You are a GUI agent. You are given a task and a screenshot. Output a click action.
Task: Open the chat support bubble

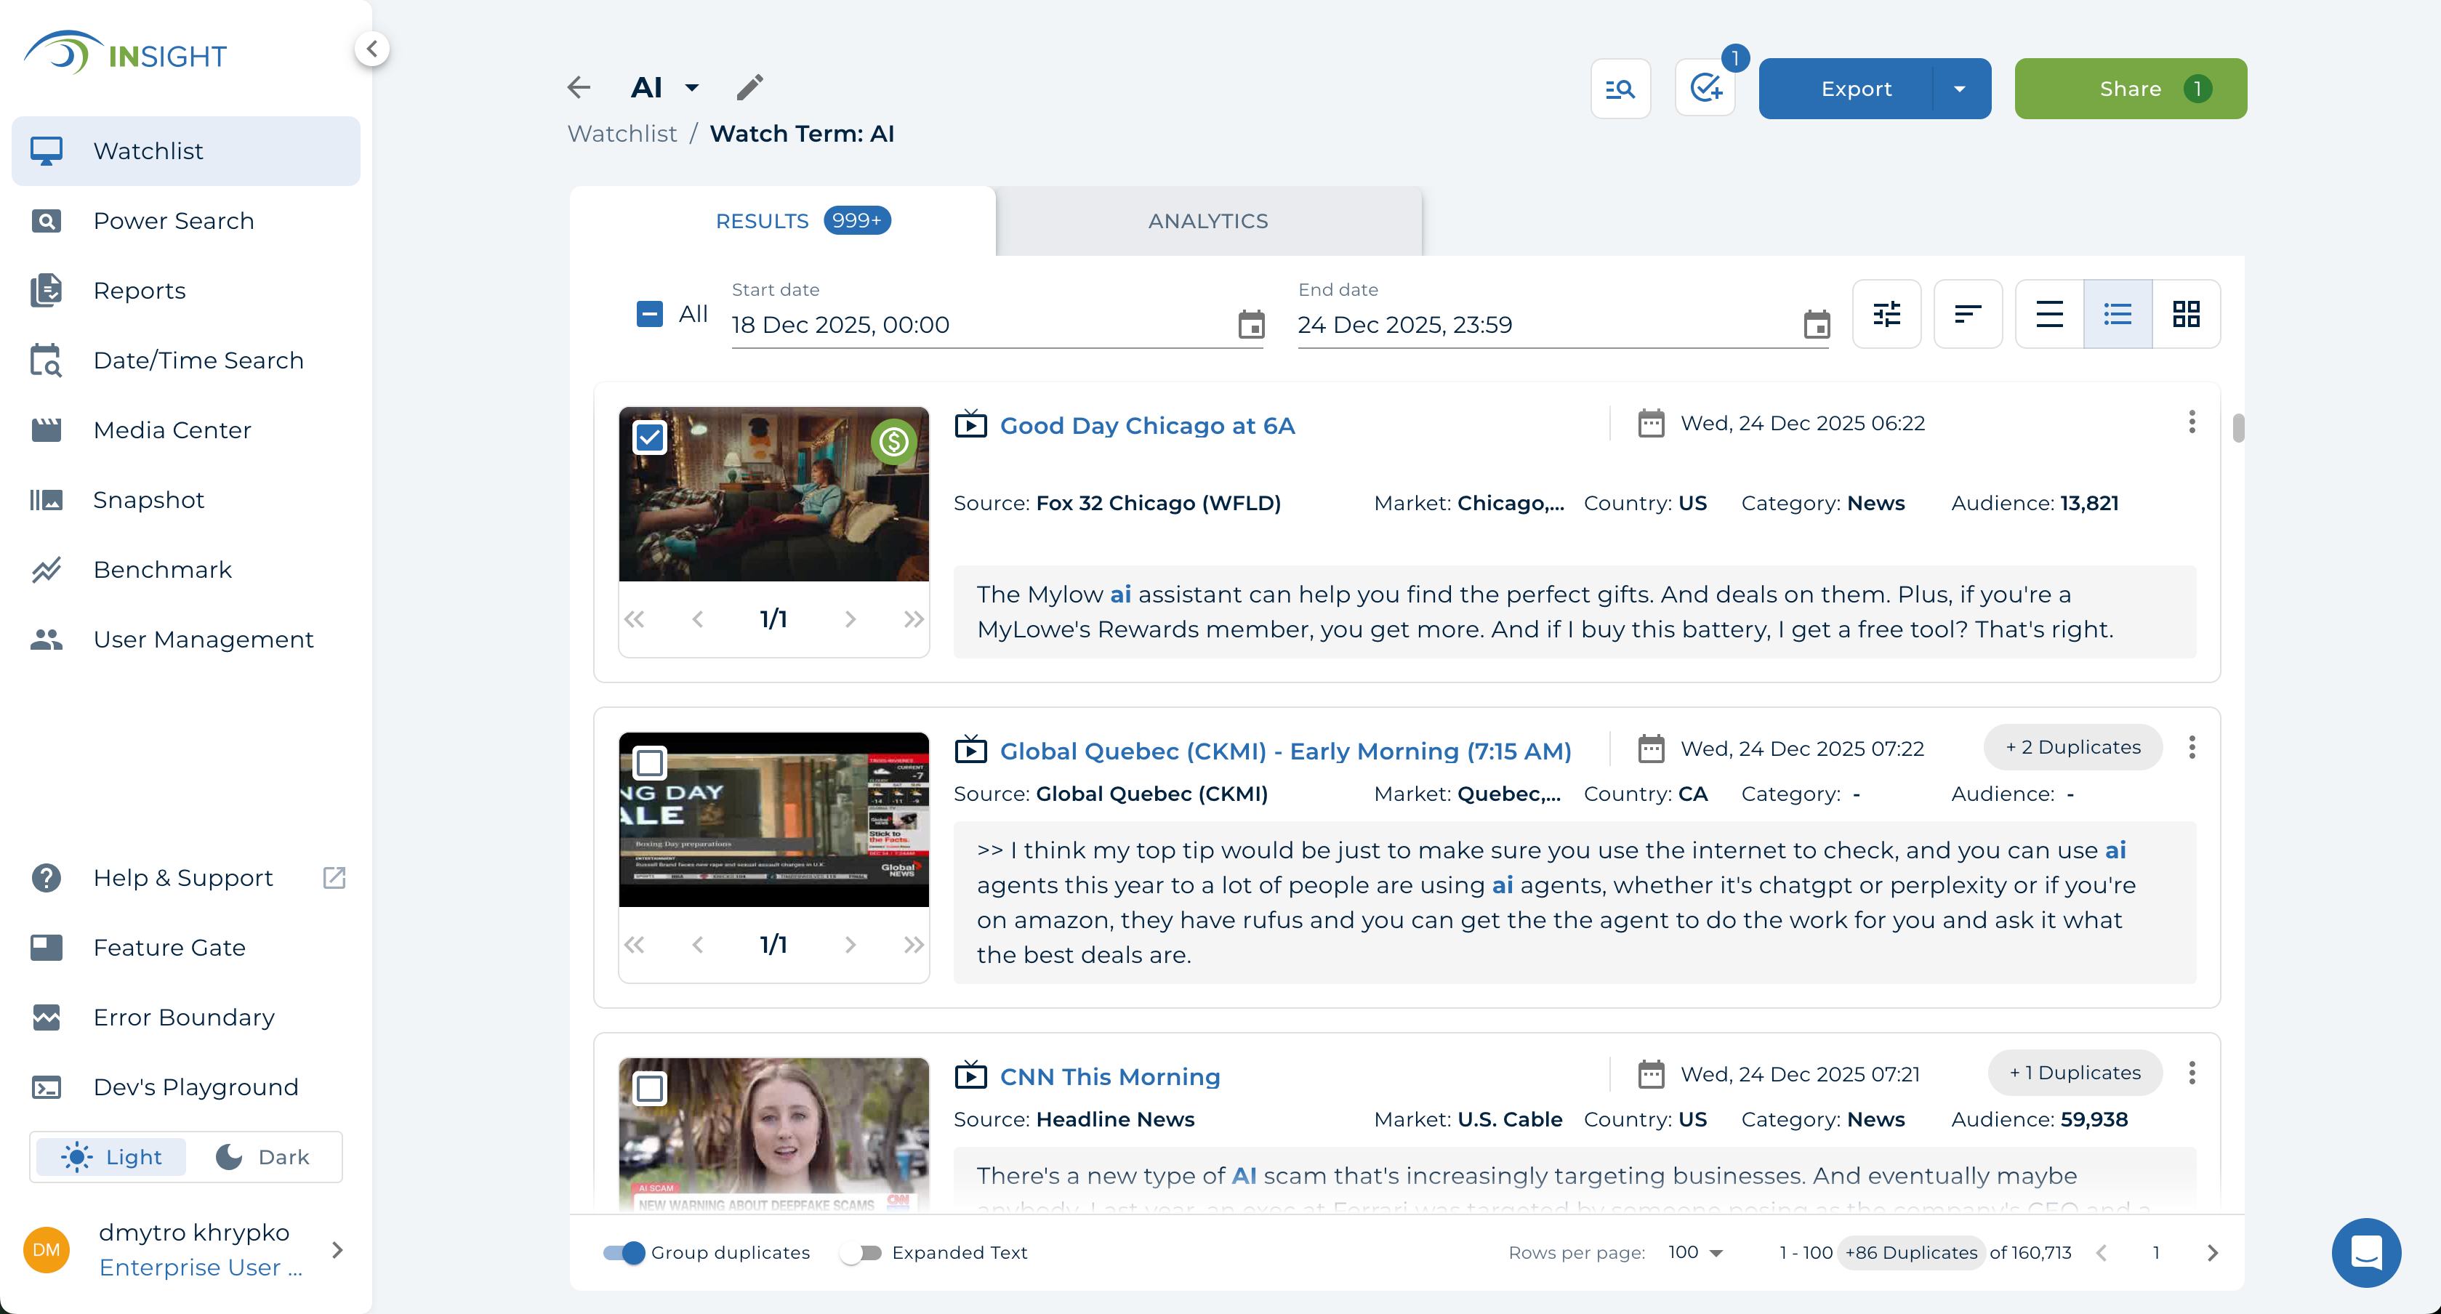2366,1252
